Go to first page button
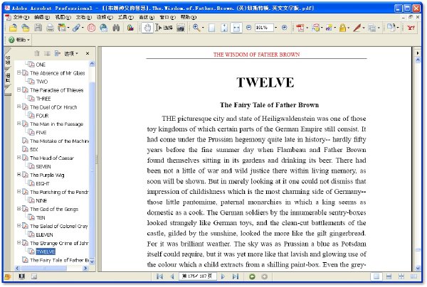 click(x=159, y=276)
